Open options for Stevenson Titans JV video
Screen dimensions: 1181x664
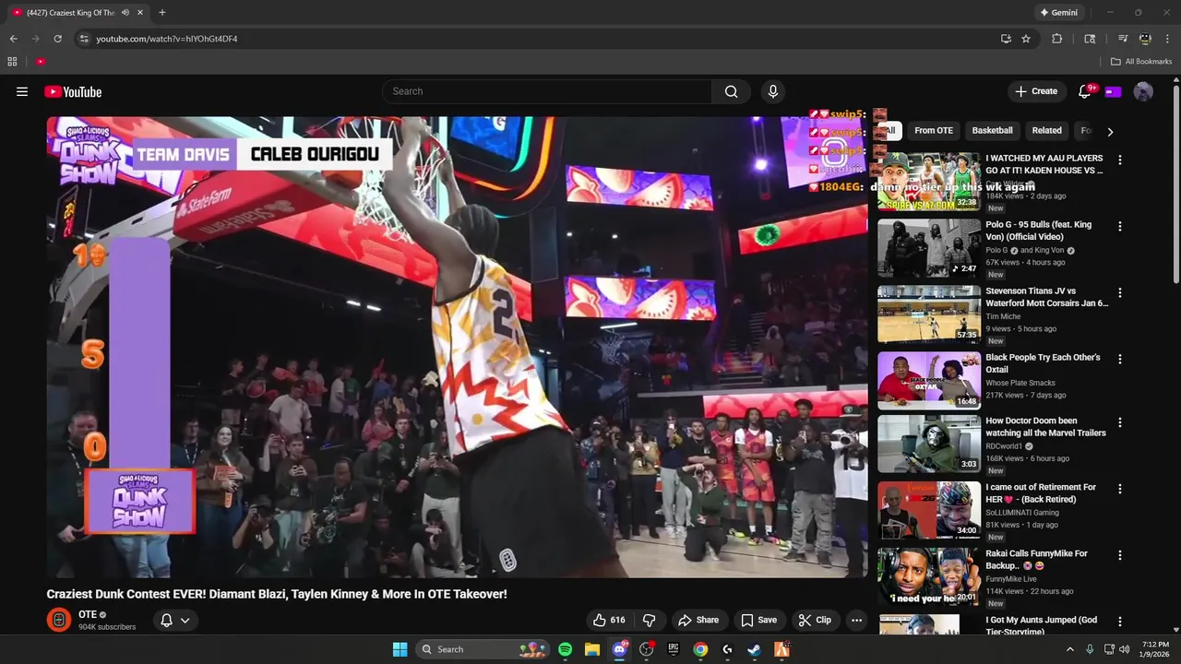1120,292
